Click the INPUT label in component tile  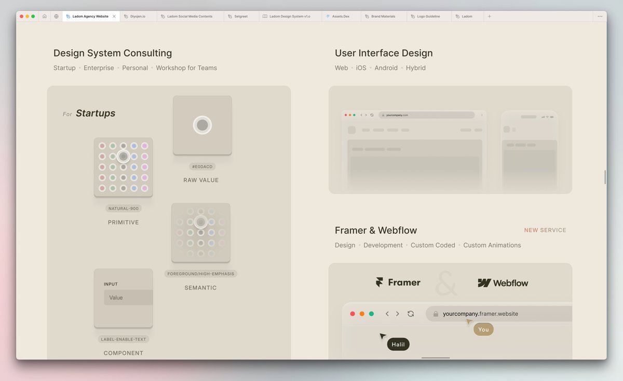point(111,284)
